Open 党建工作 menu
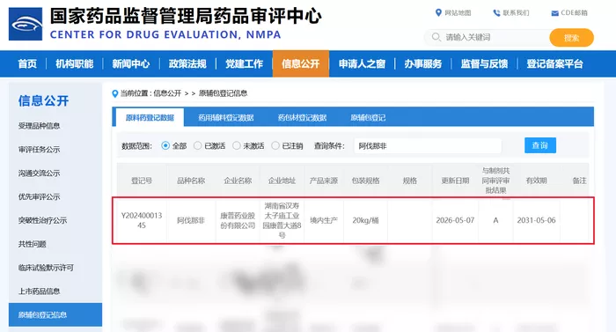 click(x=244, y=63)
